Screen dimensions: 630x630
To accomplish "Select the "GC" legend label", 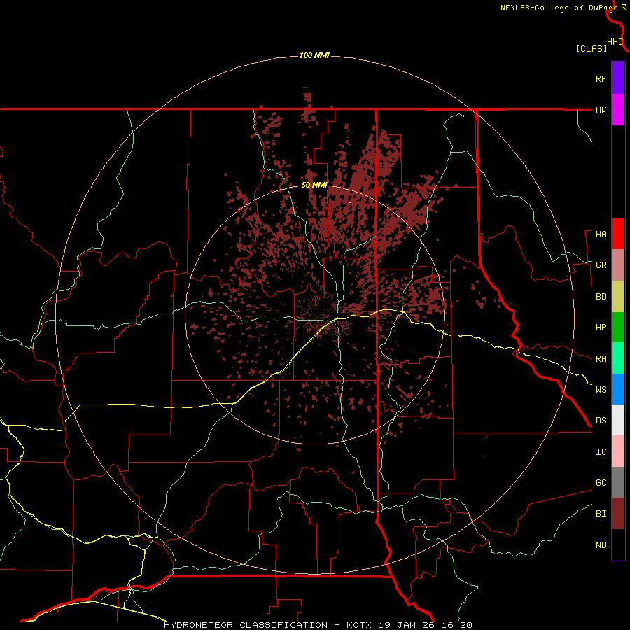I will pos(601,482).
